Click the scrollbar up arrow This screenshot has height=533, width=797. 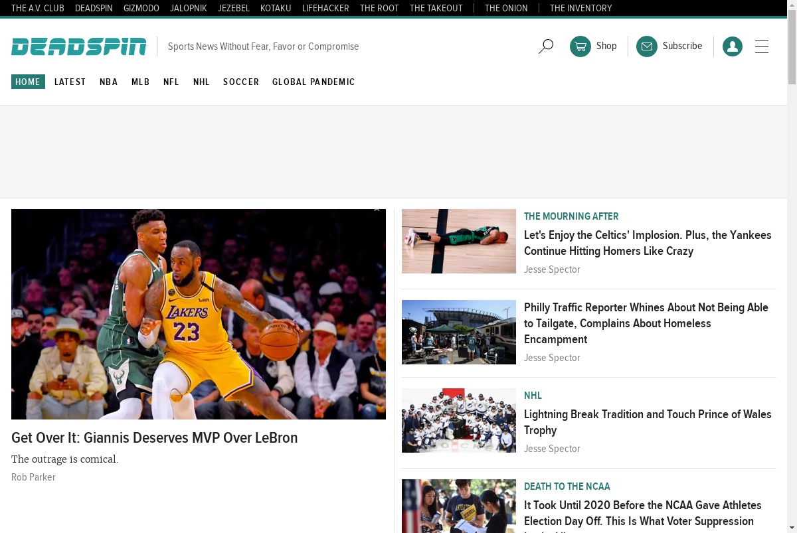(x=792, y=5)
